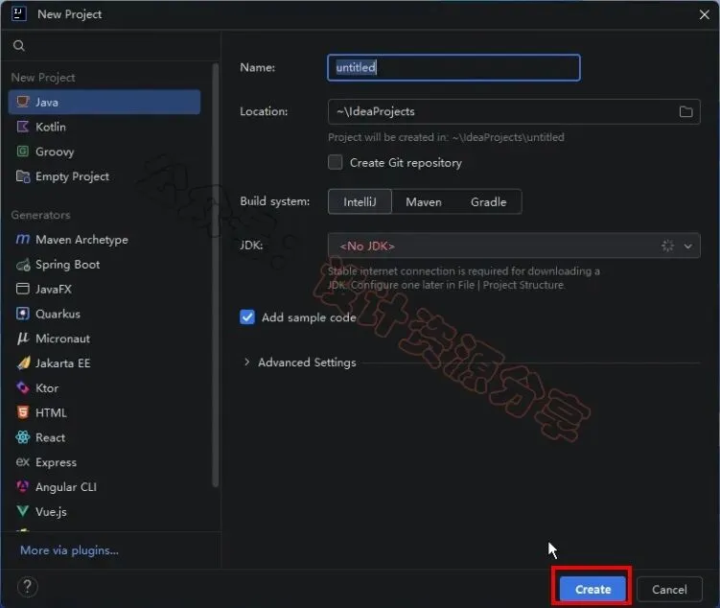The width and height of the screenshot is (720, 608).
Task: Click the Kotlin logo icon
Action: [x=22, y=127]
